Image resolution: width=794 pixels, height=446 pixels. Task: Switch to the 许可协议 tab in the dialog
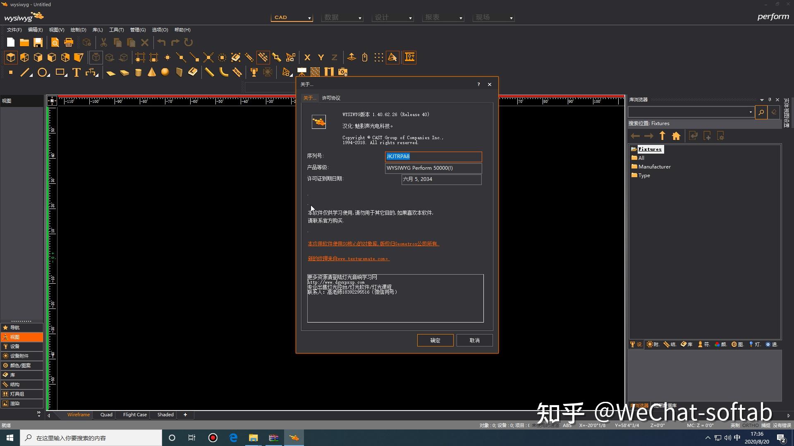331,98
